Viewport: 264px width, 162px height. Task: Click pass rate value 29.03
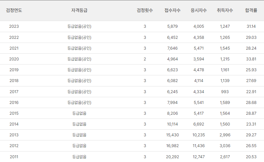click(x=251, y=37)
